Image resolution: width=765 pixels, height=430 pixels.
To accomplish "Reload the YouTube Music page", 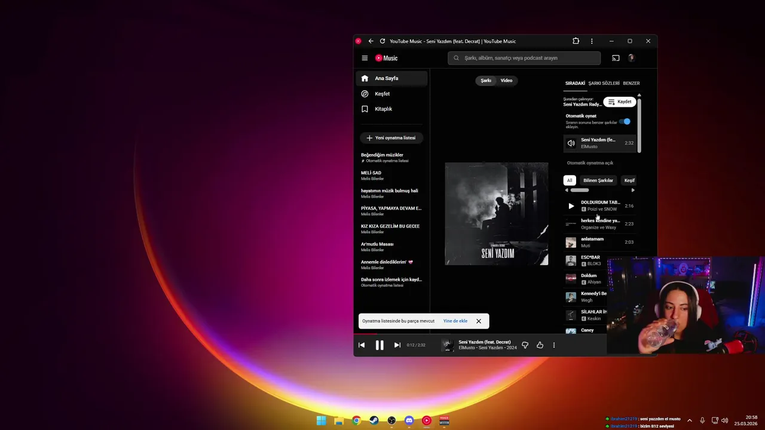I will 382,41.
